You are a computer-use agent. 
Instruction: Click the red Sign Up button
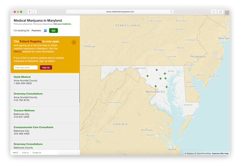coord(46,67)
